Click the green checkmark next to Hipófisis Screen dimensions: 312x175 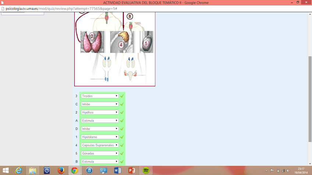point(122,112)
